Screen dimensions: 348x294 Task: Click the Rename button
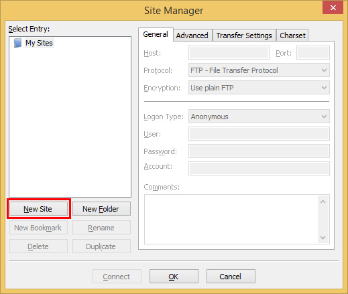coord(101,228)
